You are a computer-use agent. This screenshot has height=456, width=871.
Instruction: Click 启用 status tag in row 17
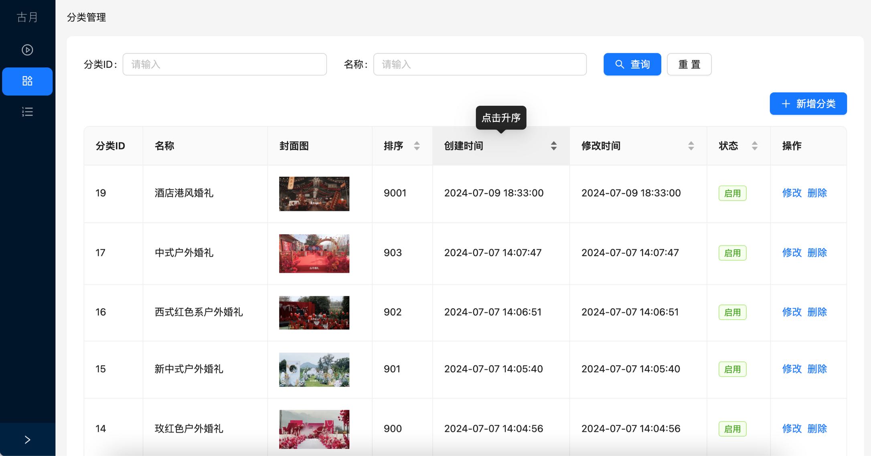click(732, 253)
